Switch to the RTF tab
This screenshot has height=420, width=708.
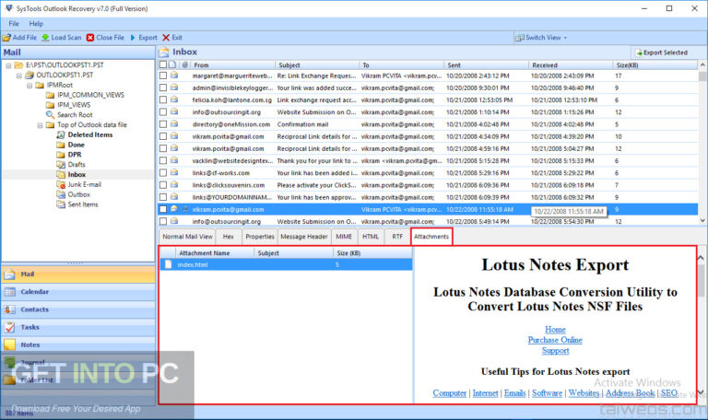click(397, 237)
